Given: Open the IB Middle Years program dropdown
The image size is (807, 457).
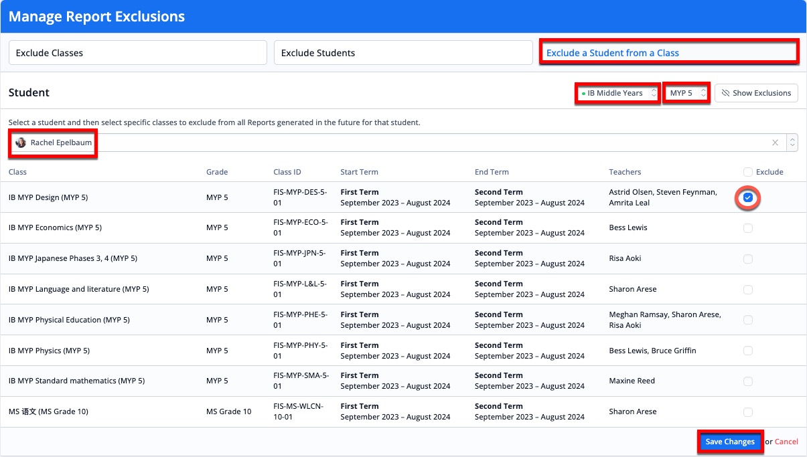Looking at the screenshot, I should (618, 93).
